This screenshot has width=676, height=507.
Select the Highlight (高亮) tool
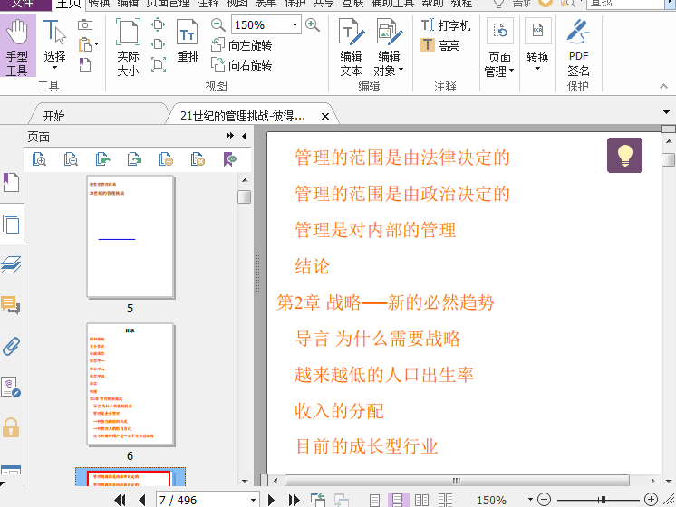pyautogui.click(x=440, y=44)
